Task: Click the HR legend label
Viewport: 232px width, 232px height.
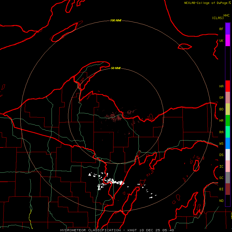Action: (x=221, y=121)
